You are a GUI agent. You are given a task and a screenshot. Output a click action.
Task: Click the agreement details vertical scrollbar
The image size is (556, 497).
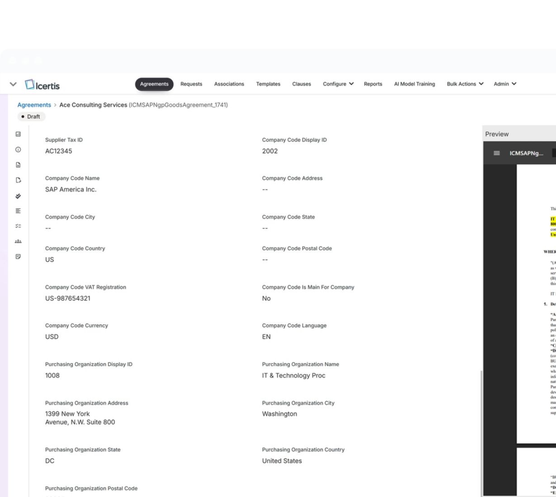coord(481,429)
